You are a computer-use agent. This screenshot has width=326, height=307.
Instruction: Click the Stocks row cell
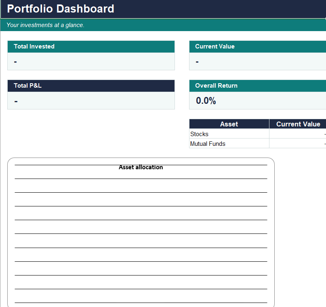(x=229, y=134)
